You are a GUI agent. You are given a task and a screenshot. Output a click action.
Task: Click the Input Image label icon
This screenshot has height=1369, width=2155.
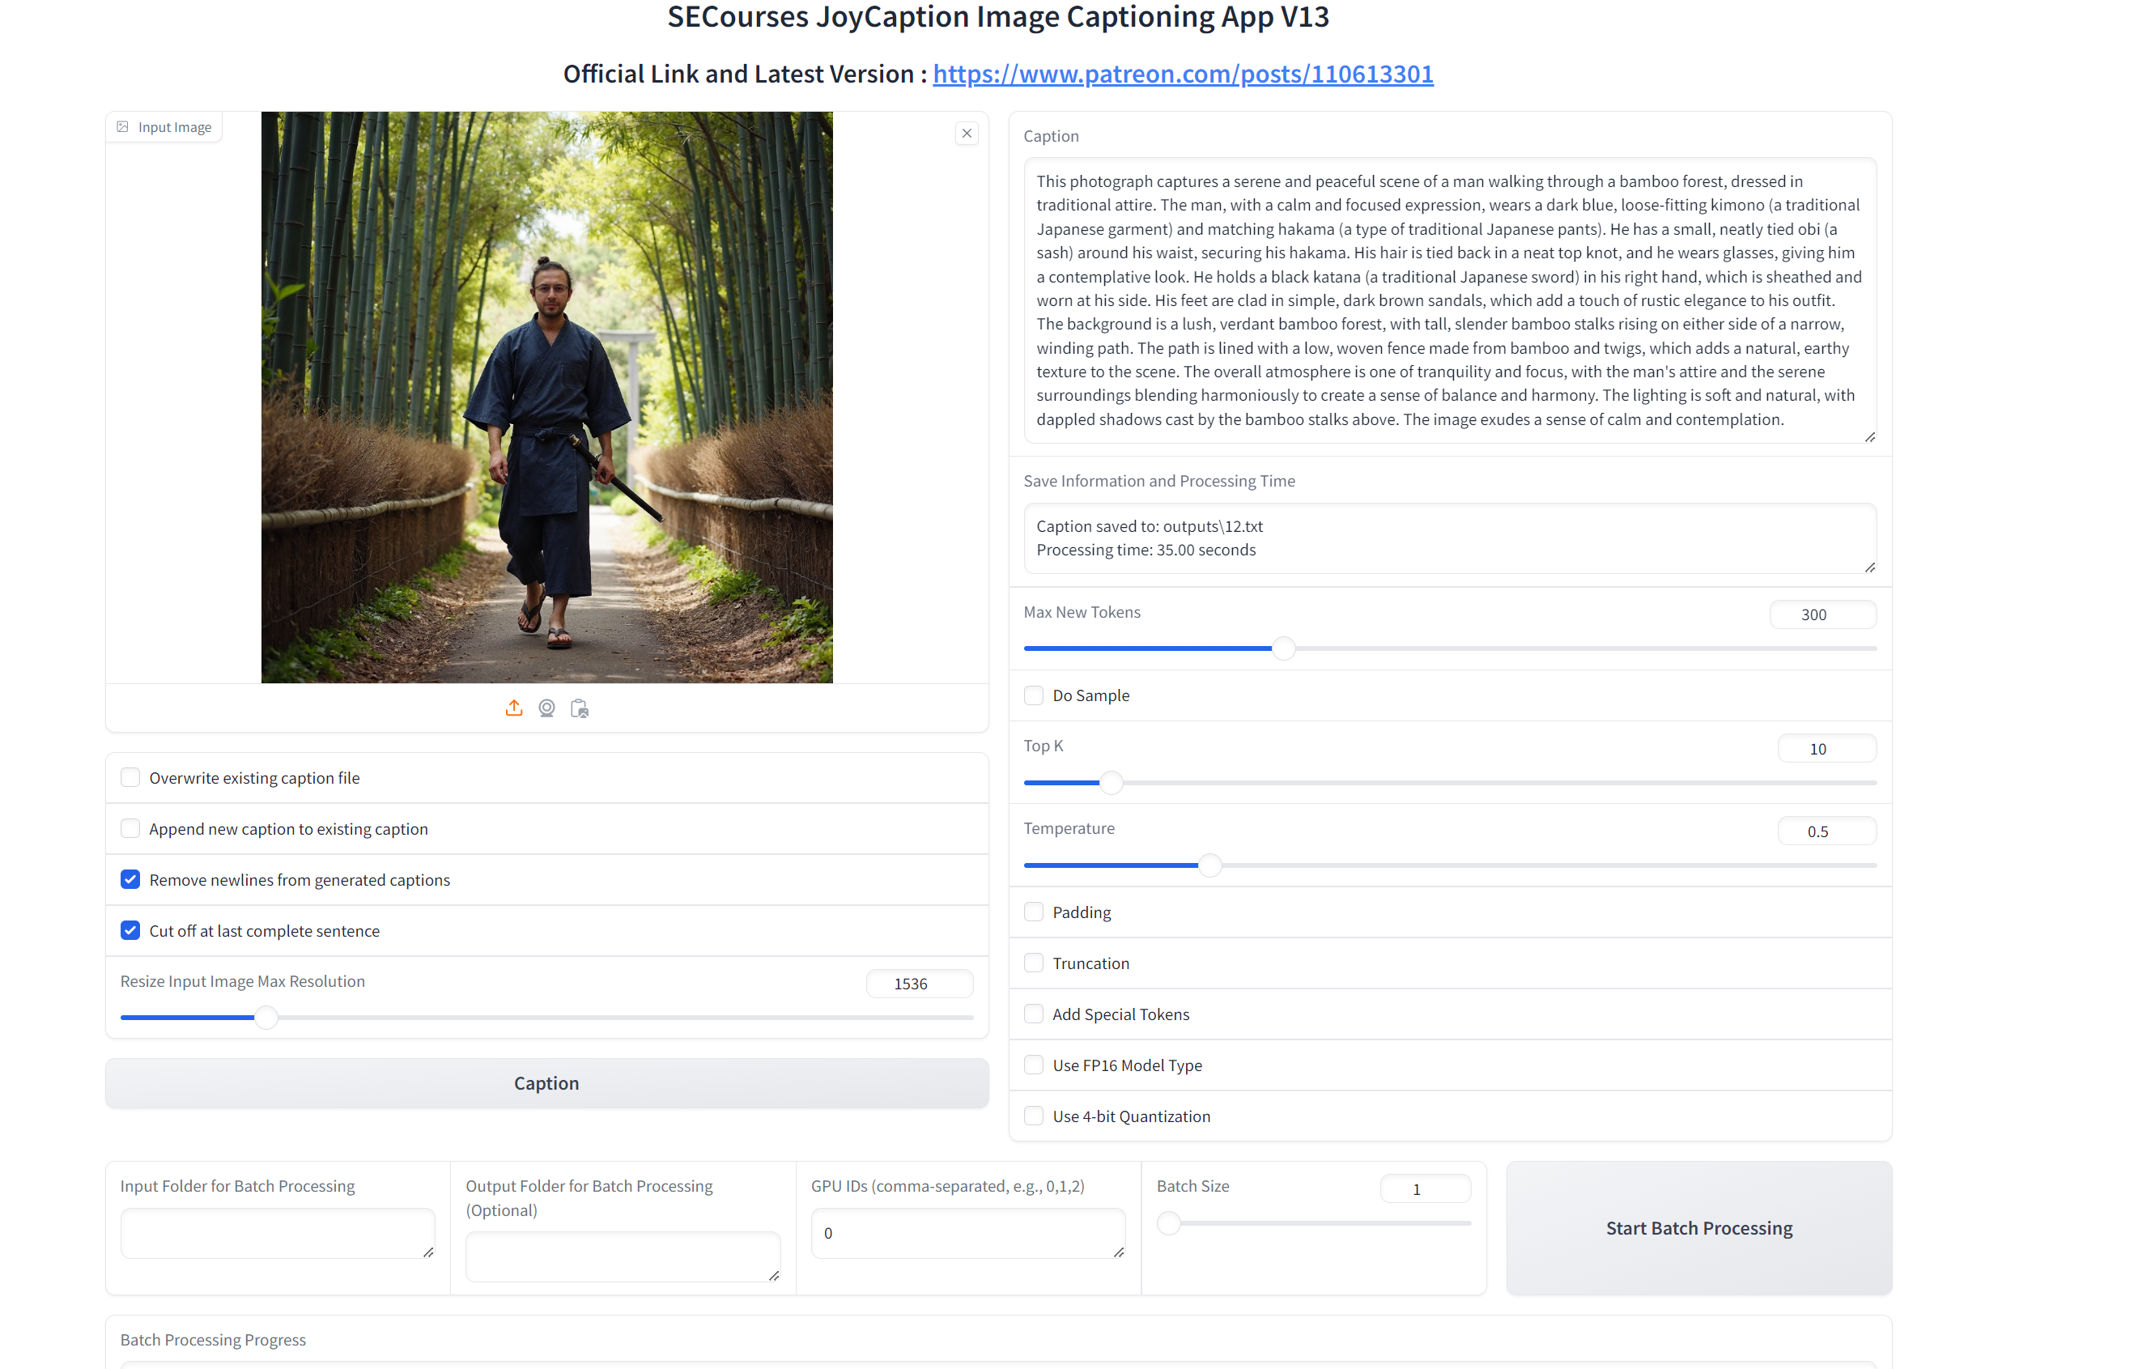(124, 127)
